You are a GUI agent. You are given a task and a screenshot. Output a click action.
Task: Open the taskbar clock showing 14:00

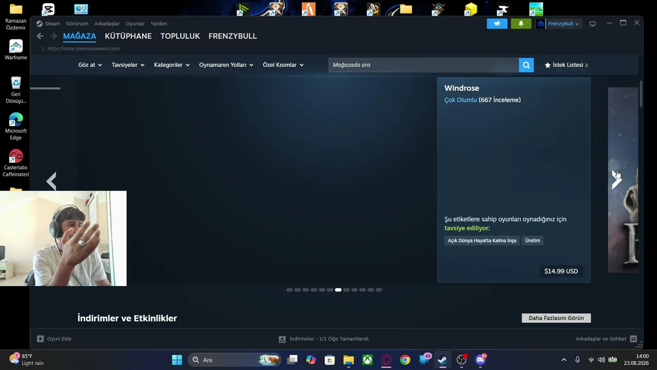click(636, 360)
